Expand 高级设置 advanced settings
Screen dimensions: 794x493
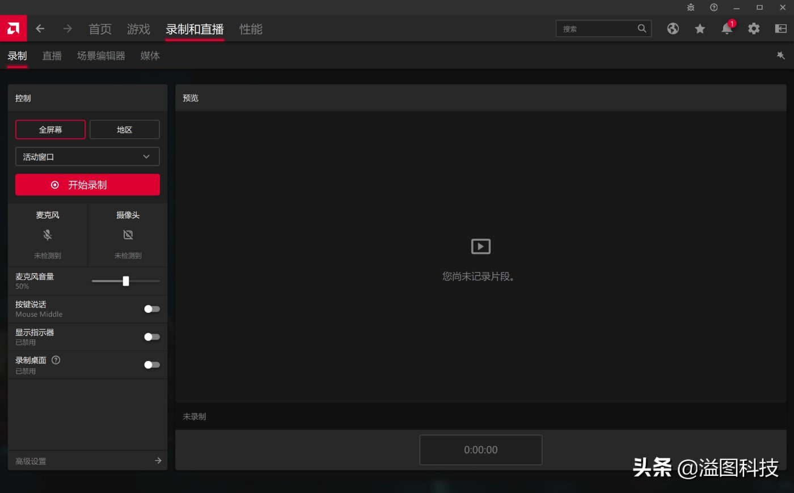87,461
